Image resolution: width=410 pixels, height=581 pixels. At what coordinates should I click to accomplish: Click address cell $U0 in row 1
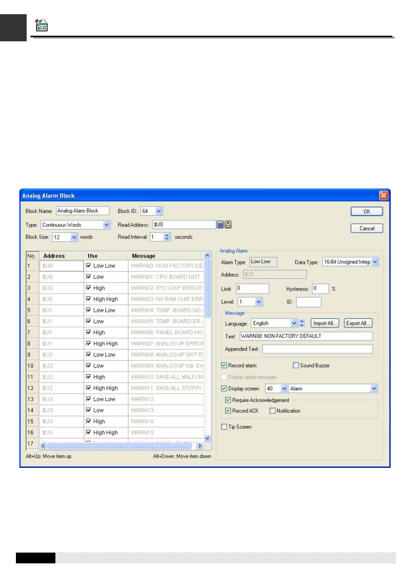[61, 266]
